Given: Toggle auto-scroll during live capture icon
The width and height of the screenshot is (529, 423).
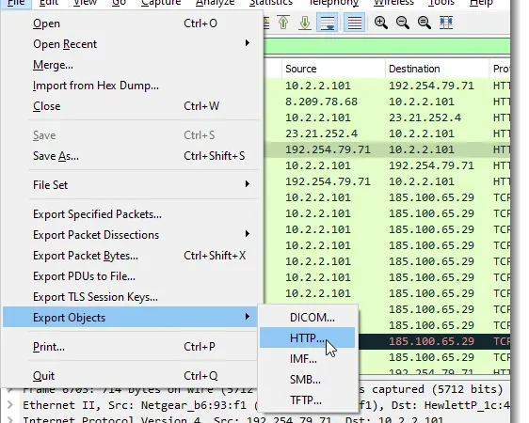Looking at the screenshot, I should [x=327, y=23].
